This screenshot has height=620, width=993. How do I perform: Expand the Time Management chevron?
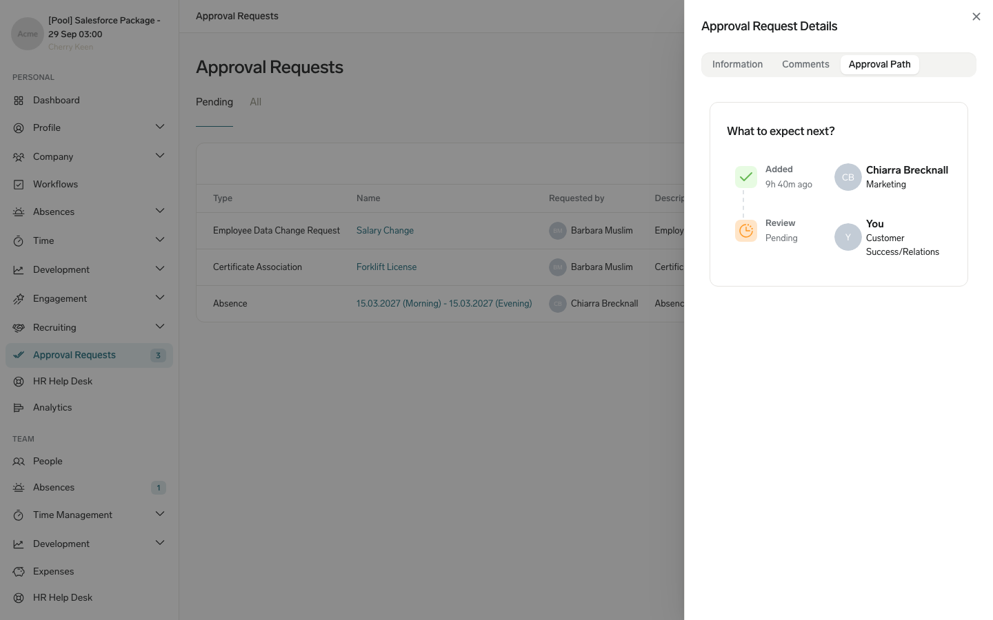point(160,514)
